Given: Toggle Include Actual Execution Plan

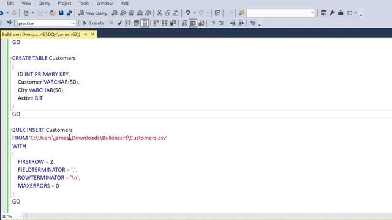Looking at the screenshot, I should tap(156, 23).
